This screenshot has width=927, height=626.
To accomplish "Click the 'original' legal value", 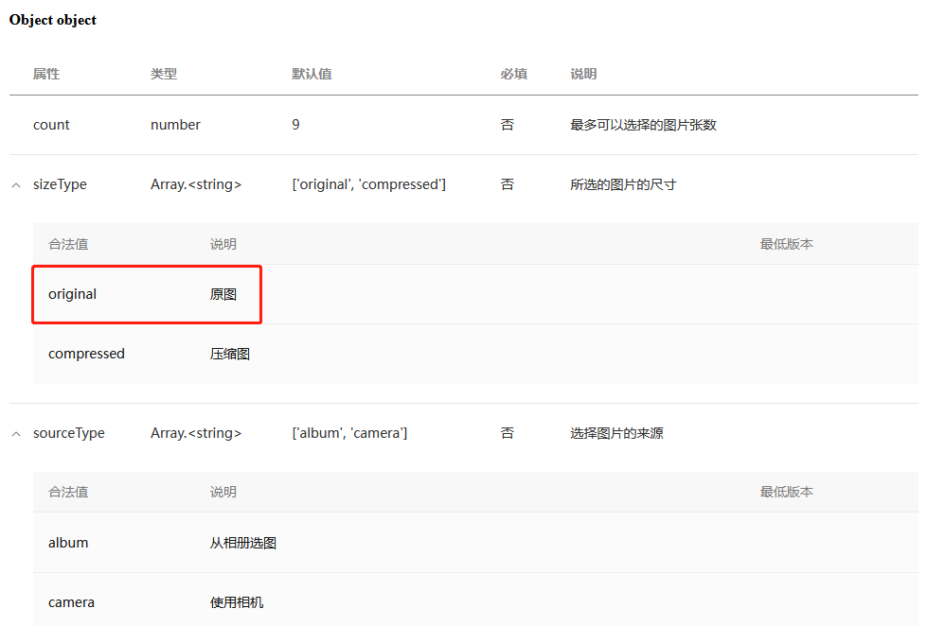I will (72, 295).
